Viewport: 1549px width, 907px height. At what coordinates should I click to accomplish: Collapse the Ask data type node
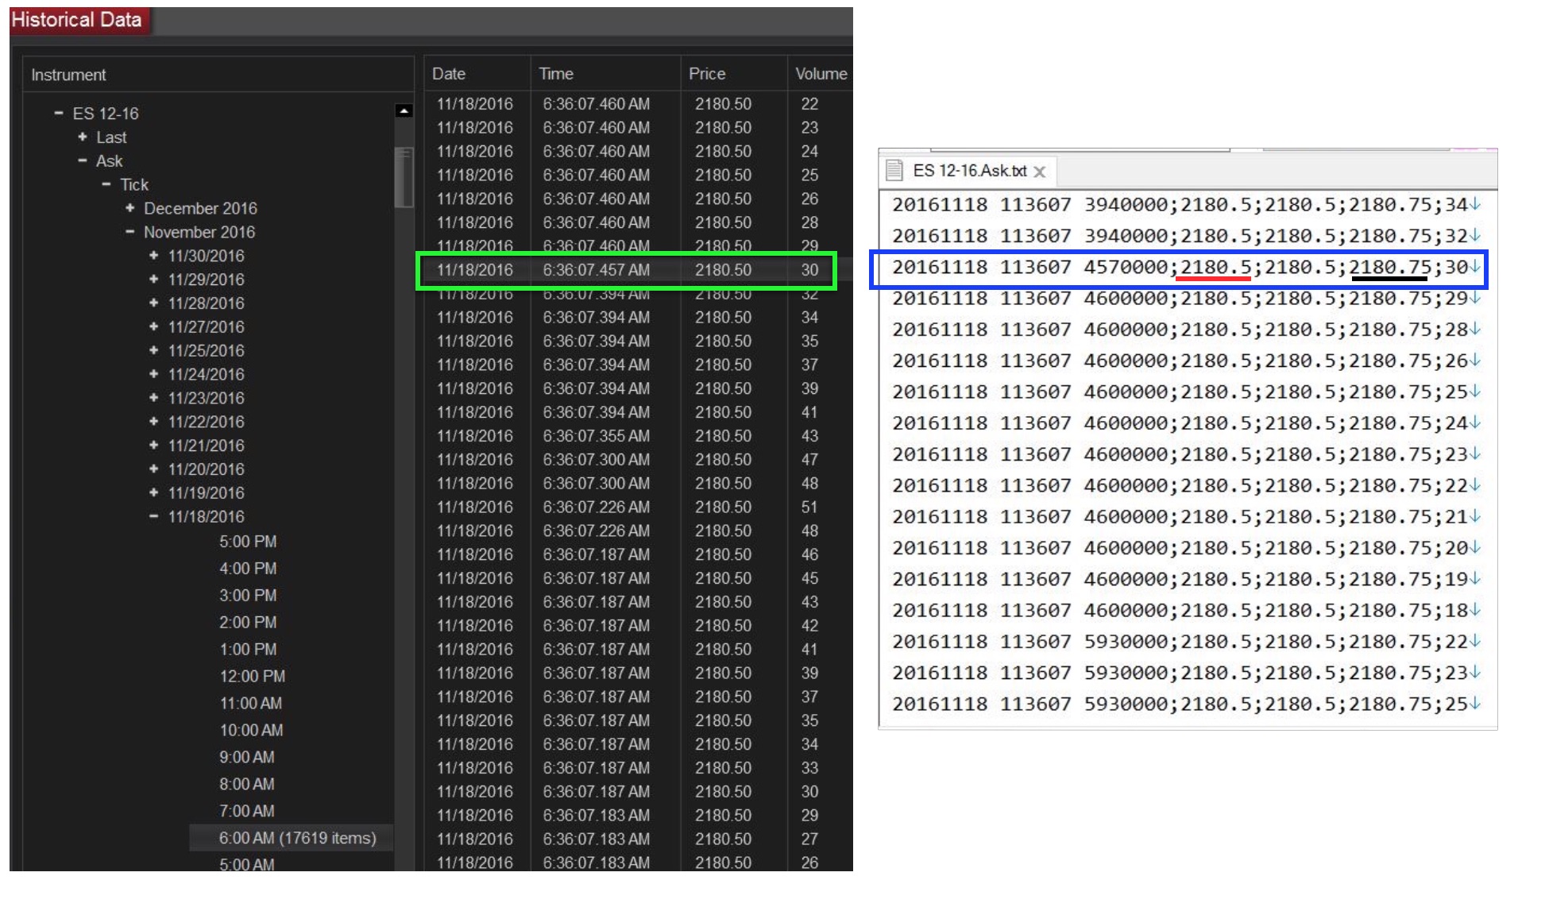click(82, 161)
